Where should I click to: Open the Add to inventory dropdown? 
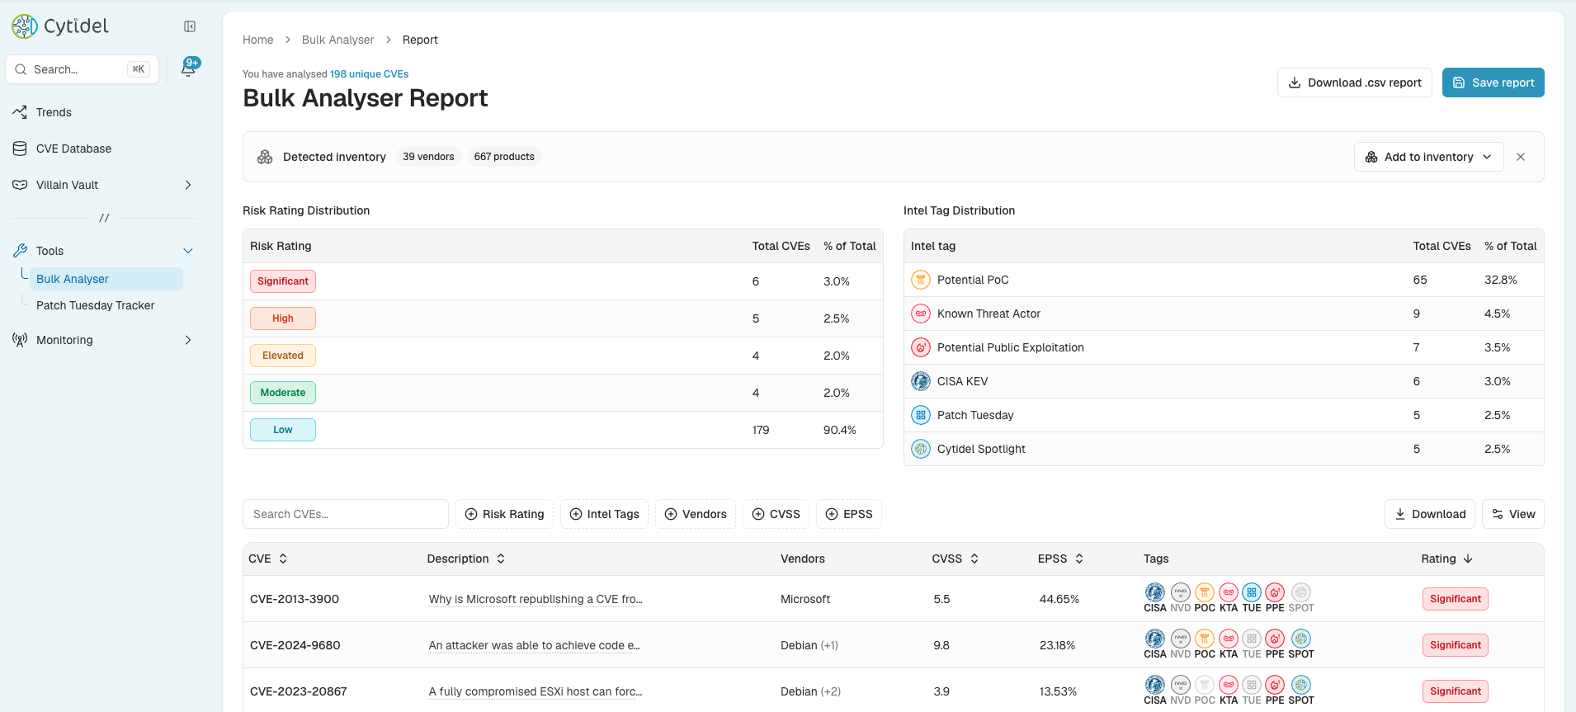[x=1428, y=157]
